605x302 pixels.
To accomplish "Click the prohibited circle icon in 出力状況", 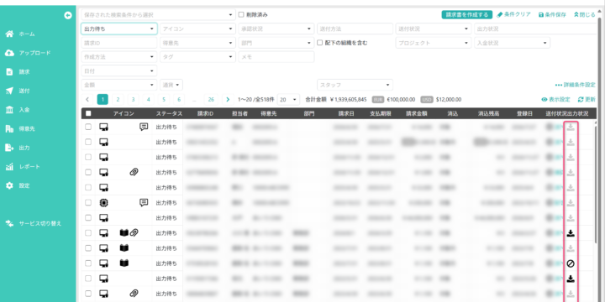I will (x=571, y=263).
